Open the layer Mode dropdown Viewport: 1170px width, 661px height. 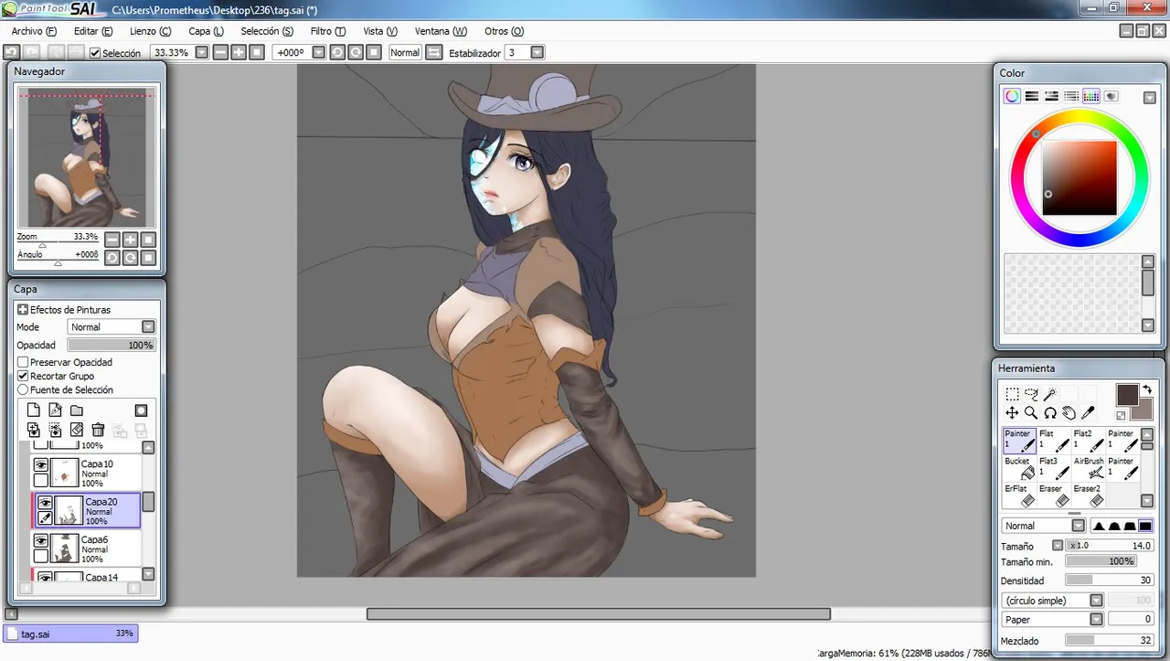click(148, 326)
